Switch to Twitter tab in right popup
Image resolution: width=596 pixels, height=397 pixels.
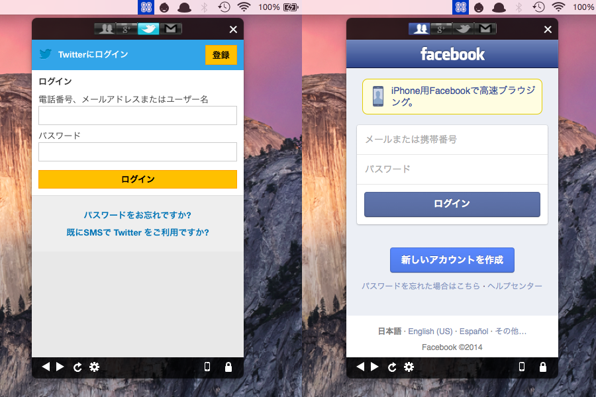(x=463, y=29)
